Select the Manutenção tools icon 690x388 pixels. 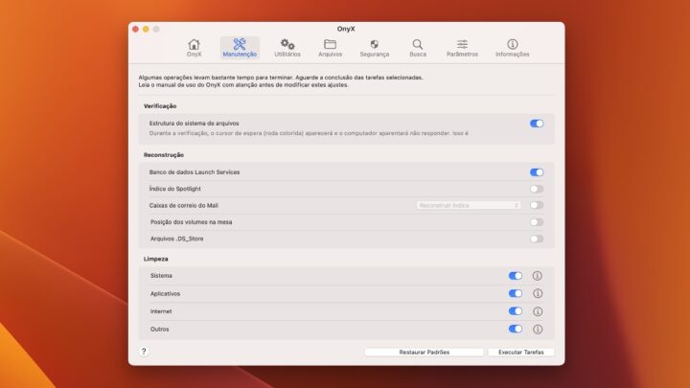point(240,44)
